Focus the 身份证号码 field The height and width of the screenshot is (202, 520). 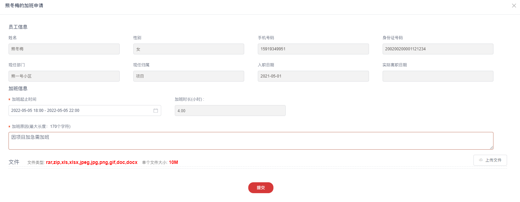click(438, 49)
